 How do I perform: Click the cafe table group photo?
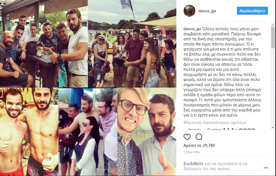[x=44, y=44]
